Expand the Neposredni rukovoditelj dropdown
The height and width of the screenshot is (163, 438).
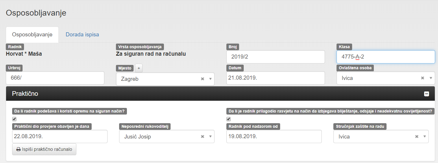210,137
